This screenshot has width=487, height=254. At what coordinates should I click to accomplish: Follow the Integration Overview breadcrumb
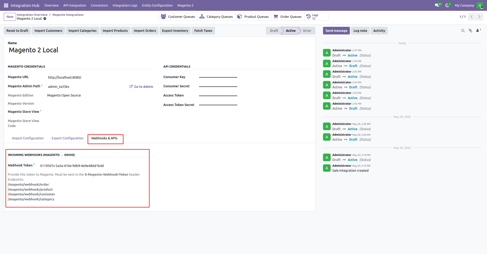(x=32, y=15)
